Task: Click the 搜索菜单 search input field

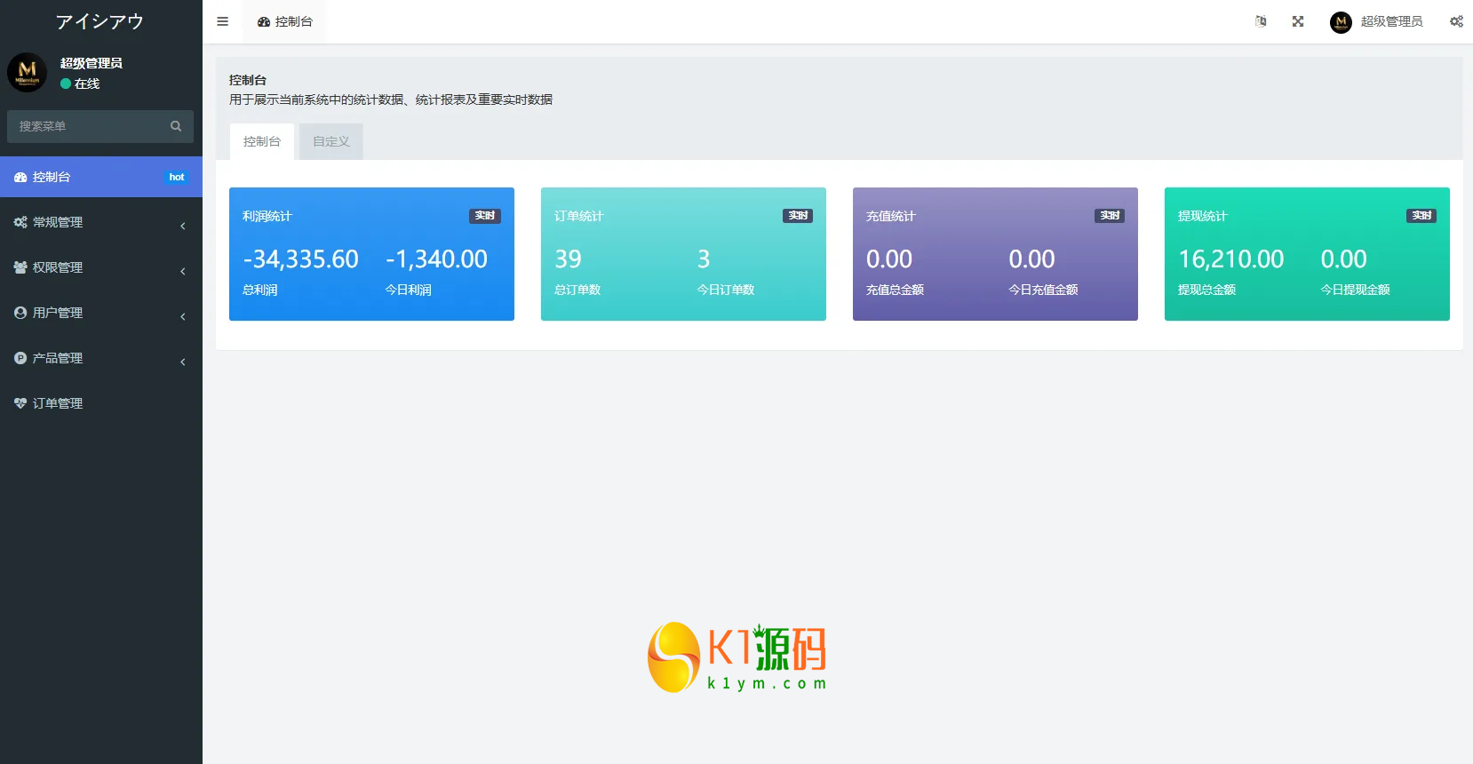Action: [x=100, y=126]
